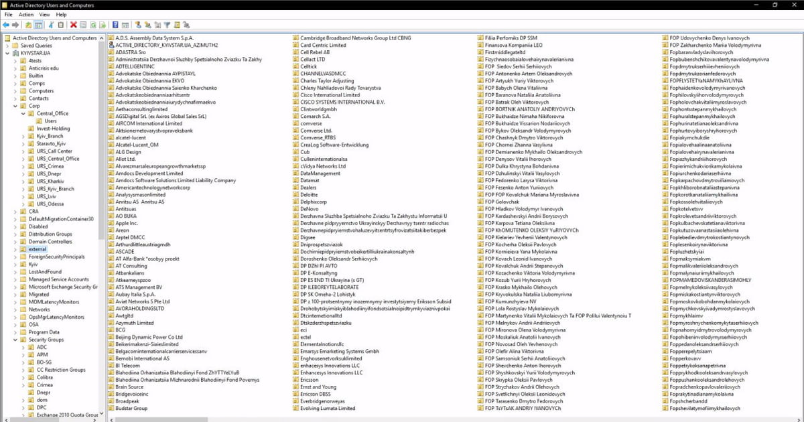This screenshot has width=804, height=422.
Task: Select Domain Controllers in the tree
Action: [x=50, y=241]
